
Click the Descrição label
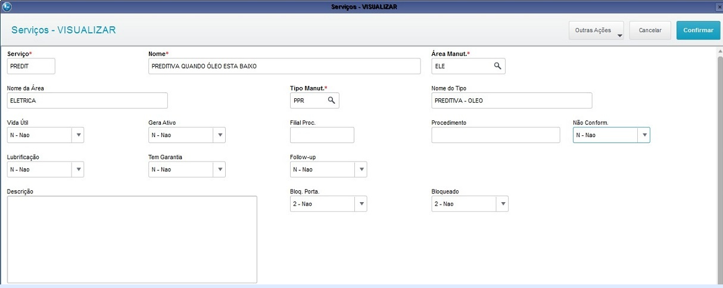(20, 191)
